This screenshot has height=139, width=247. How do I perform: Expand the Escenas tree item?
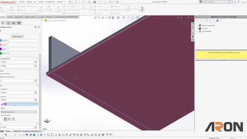[x=197, y=28]
